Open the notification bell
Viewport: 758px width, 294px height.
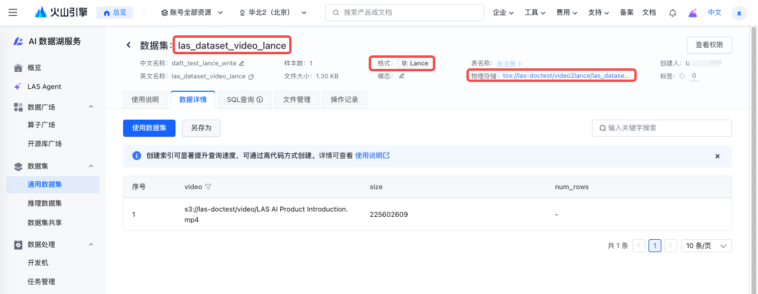click(x=672, y=12)
